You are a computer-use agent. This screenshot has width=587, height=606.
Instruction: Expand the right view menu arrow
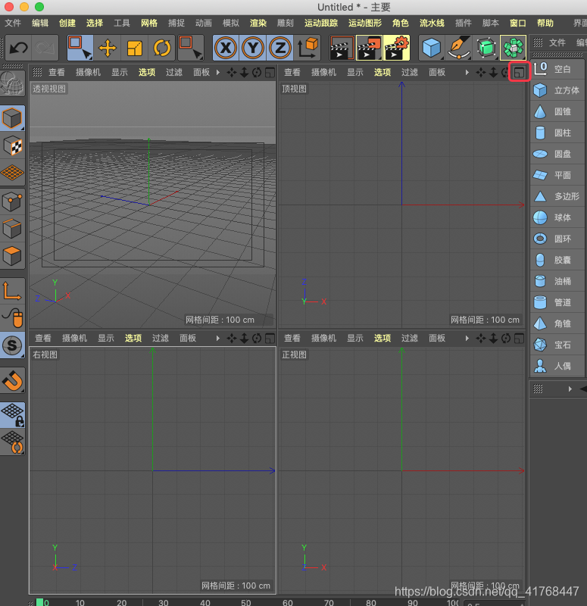[218, 338]
